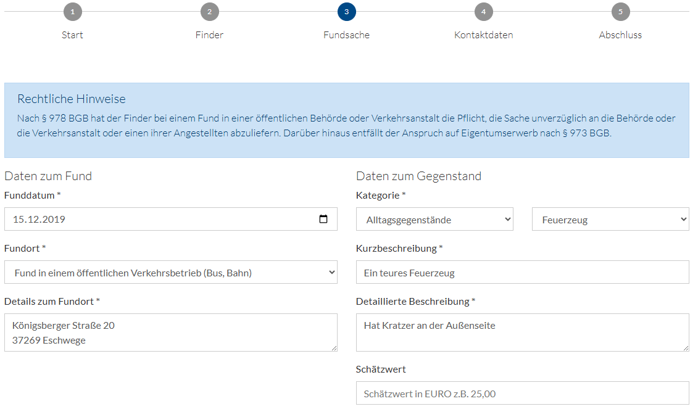Open the calendar picker in Funddatum field
This screenshot has width=698, height=409.
(x=323, y=219)
